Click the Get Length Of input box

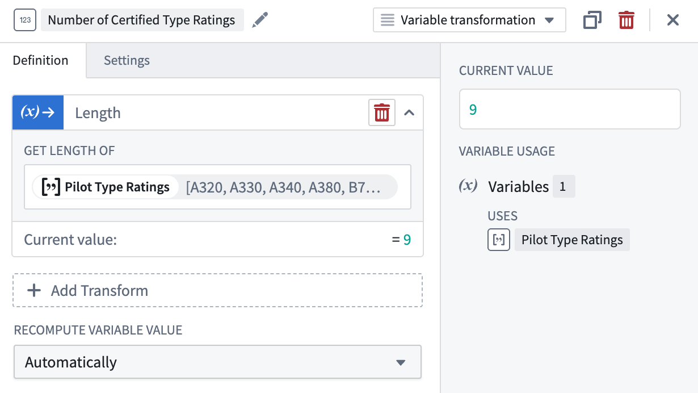[217, 187]
